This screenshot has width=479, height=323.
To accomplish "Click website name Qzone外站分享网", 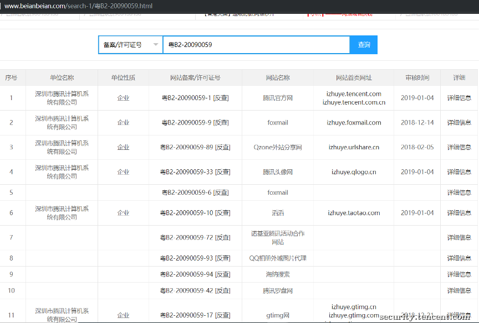I will [x=278, y=147].
